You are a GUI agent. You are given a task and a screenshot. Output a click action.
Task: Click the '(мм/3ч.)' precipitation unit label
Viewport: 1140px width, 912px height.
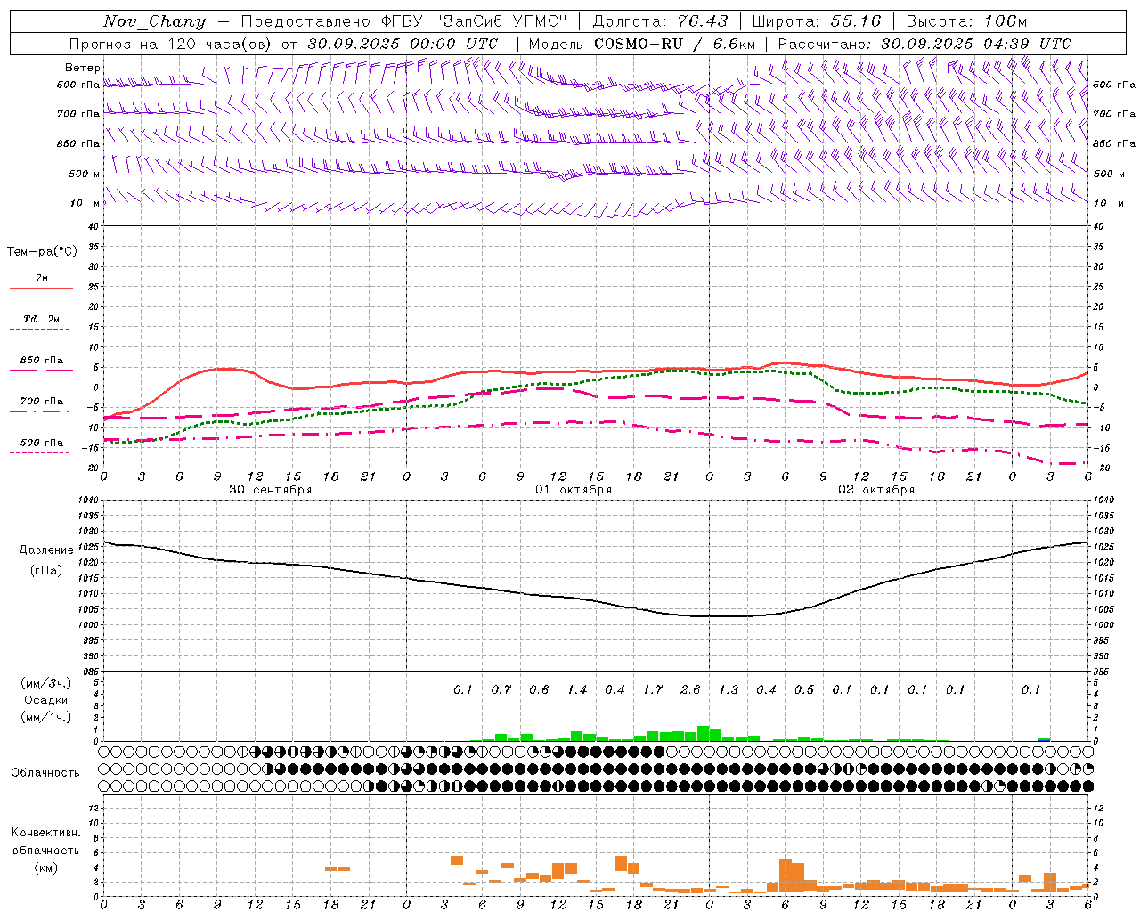(x=46, y=684)
